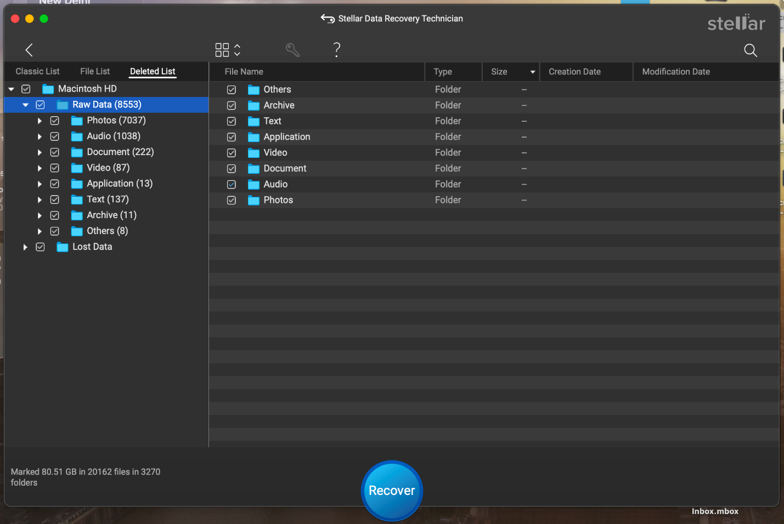Uncheck the Macintosh HD checkbox
The width and height of the screenshot is (784, 524).
[x=26, y=88]
